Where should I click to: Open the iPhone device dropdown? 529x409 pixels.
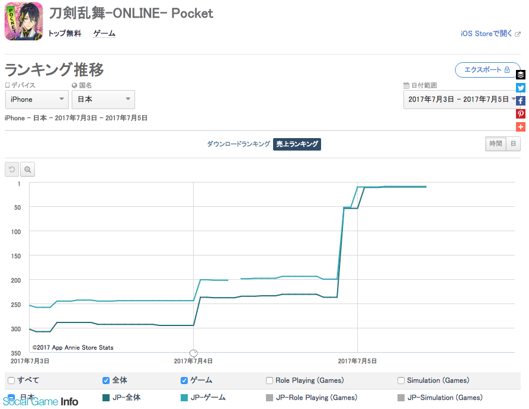(37, 99)
